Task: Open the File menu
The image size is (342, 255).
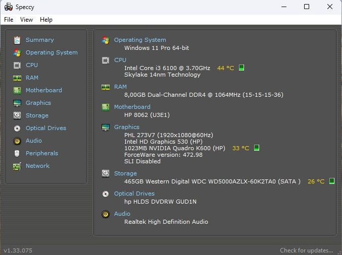Action: (9, 20)
